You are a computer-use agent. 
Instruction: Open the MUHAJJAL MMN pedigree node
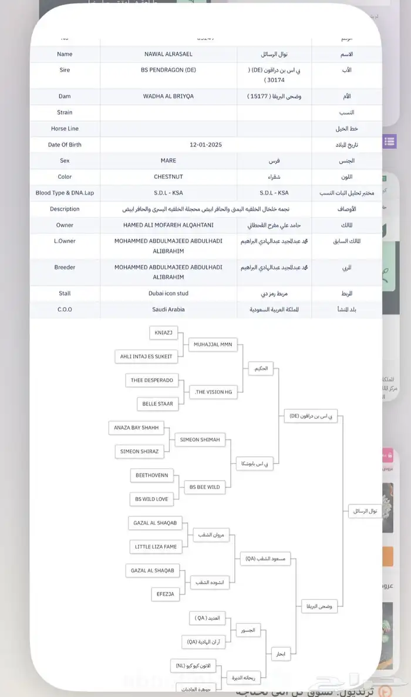coord(213,345)
